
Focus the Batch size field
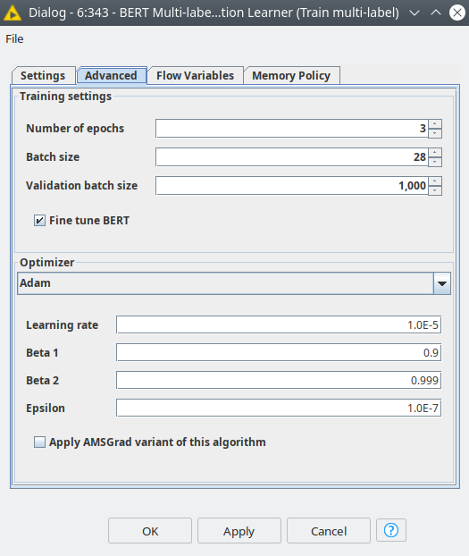[292, 157]
